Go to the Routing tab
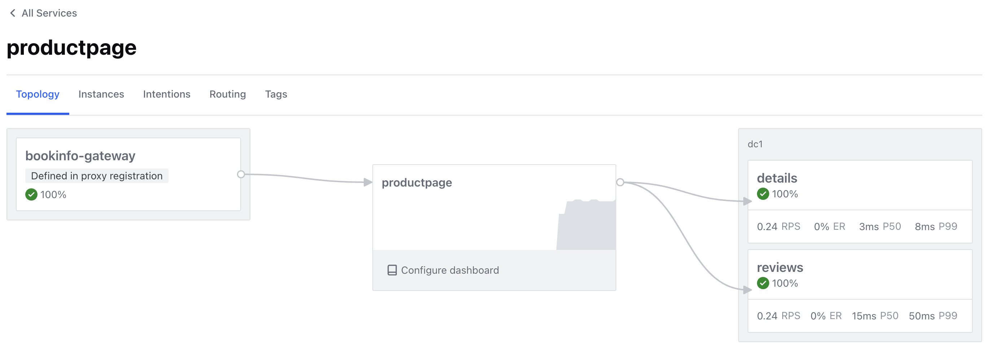The height and width of the screenshot is (345, 985). tap(228, 94)
